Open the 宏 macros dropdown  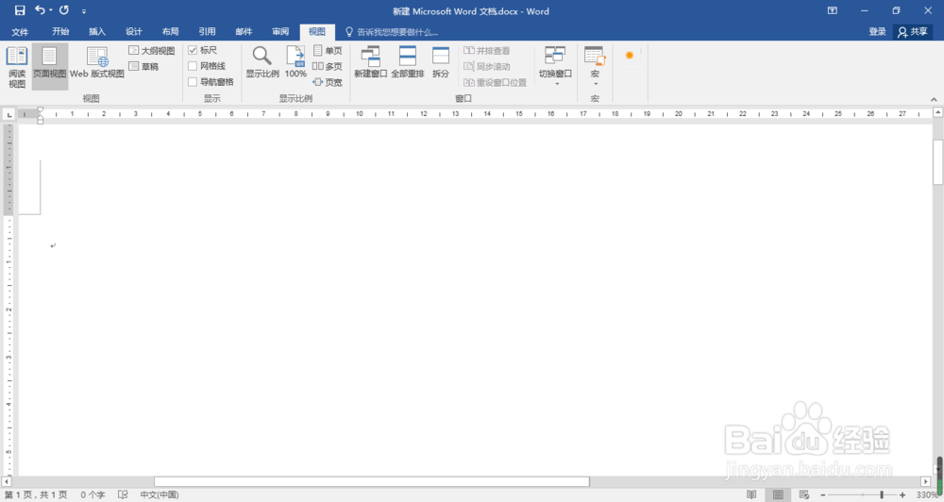point(595,66)
